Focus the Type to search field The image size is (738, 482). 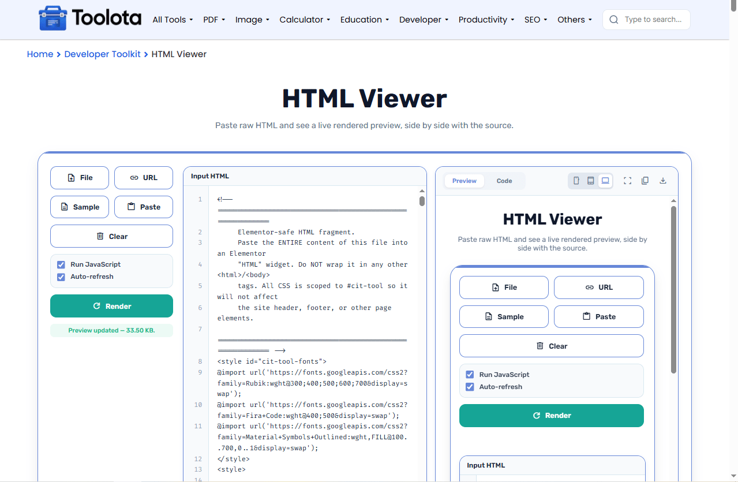coord(646,20)
